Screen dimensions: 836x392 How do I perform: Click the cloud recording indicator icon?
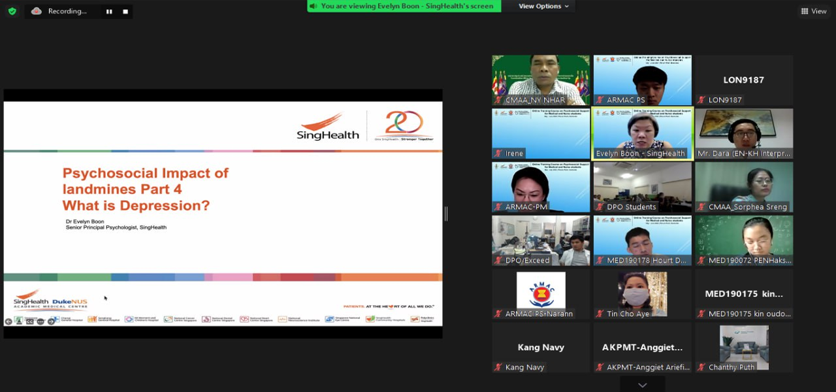[37, 11]
